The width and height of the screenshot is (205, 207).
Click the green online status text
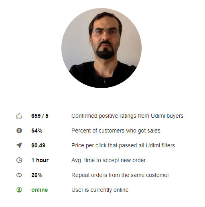[x=39, y=190]
